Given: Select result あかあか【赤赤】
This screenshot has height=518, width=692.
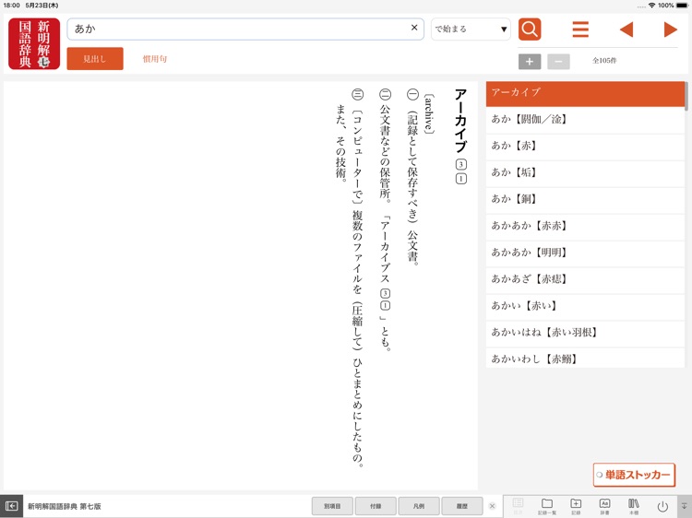Looking at the screenshot, I should (585, 226).
